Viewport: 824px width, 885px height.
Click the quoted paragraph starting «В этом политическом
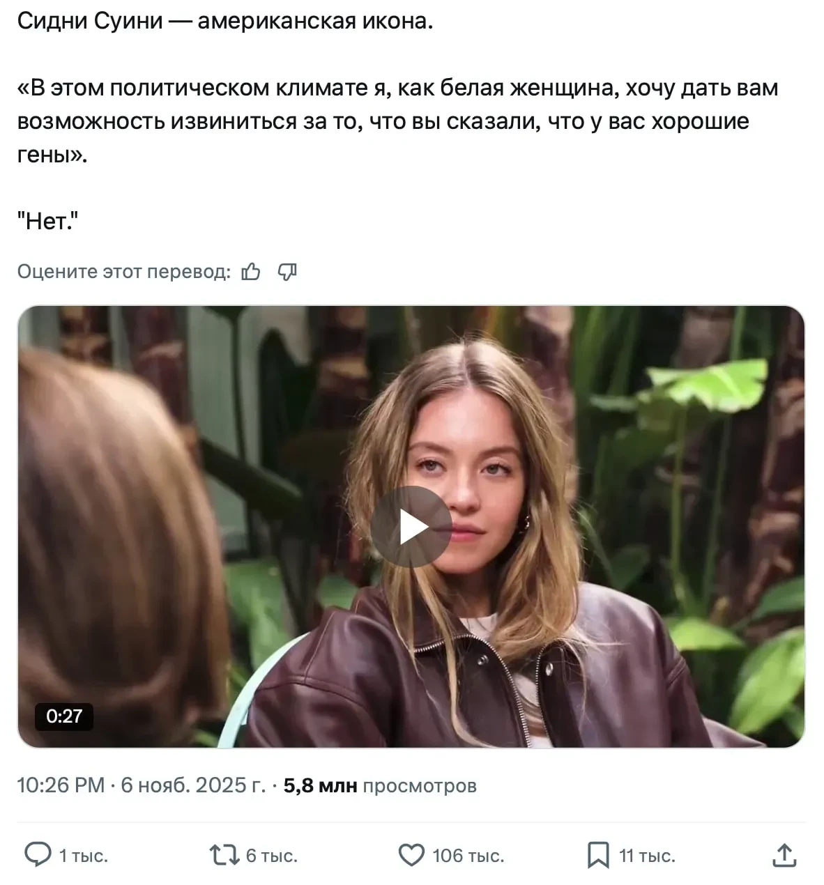tap(397, 121)
